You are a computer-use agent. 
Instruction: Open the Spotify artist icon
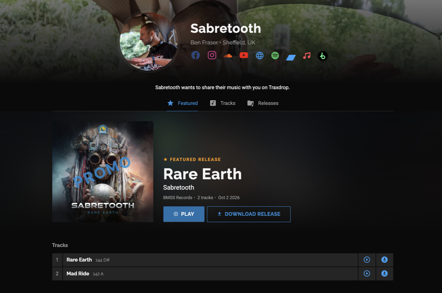tap(275, 56)
